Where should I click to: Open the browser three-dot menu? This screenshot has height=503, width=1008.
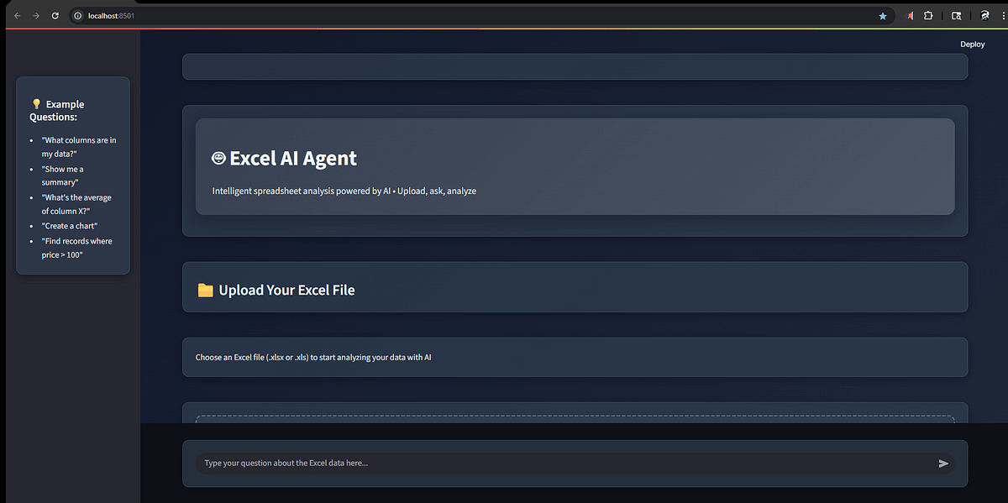[x=1003, y=15]
